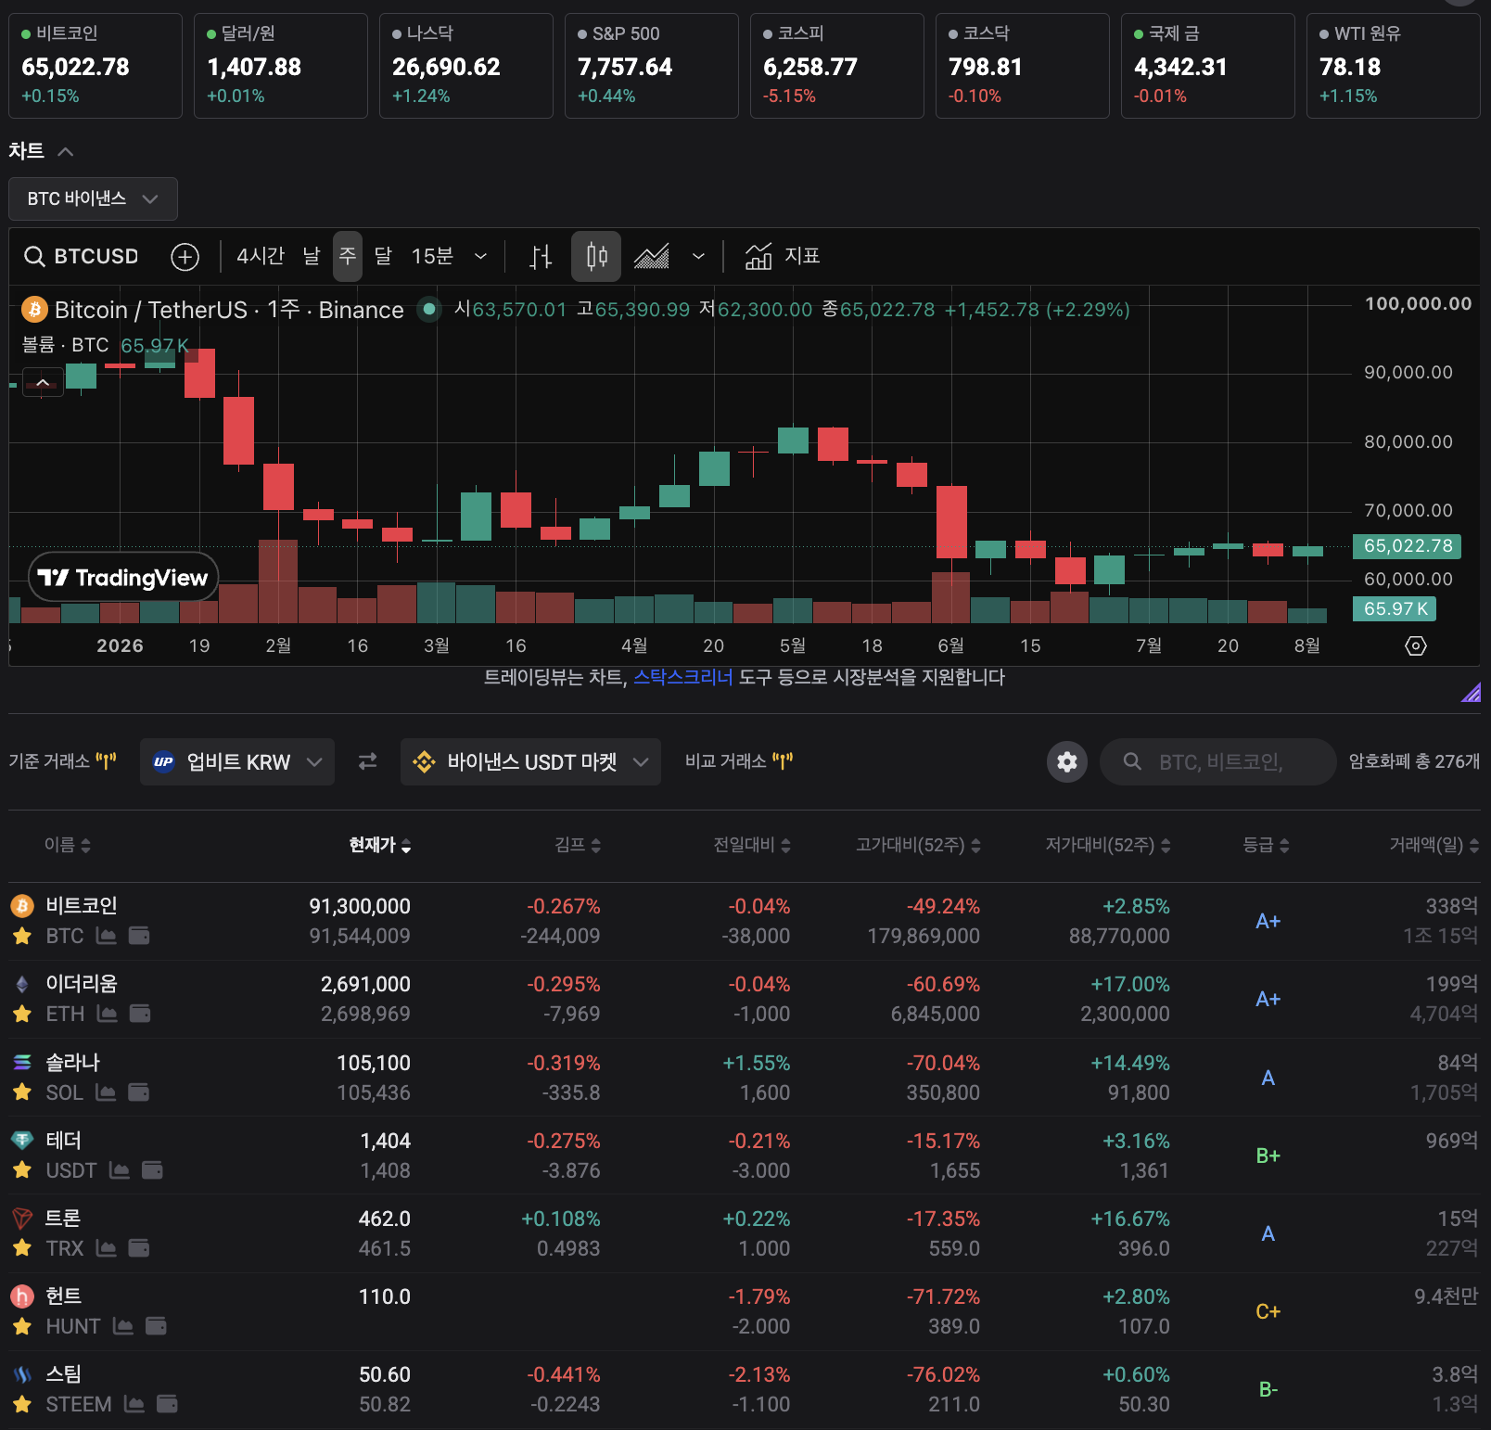Click the 65,022.78 price label on the axis

click(x=1408, y=546)
